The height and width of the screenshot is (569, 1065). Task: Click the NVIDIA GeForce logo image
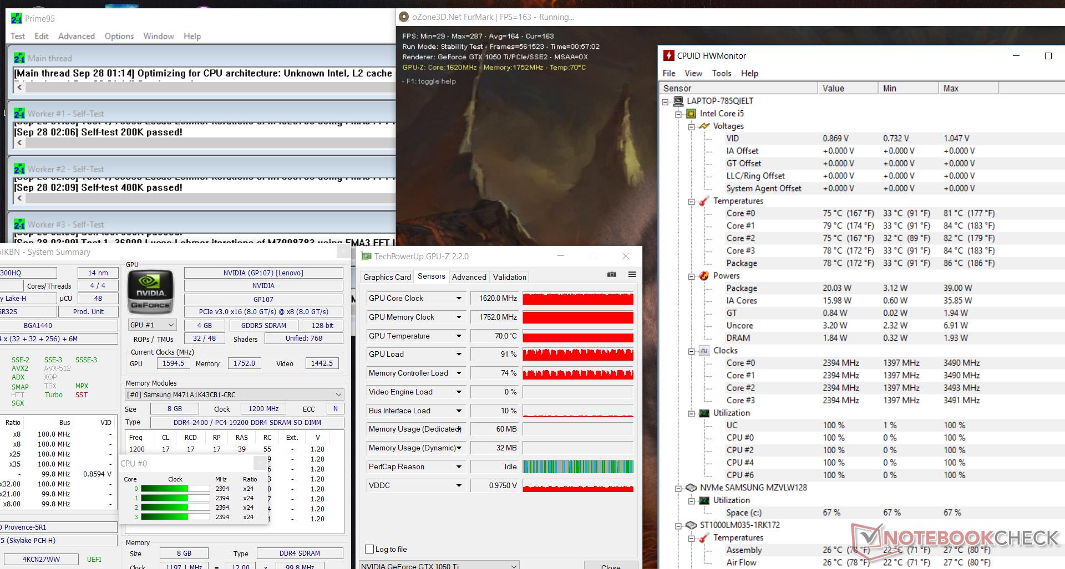click(x=150, y=292)
